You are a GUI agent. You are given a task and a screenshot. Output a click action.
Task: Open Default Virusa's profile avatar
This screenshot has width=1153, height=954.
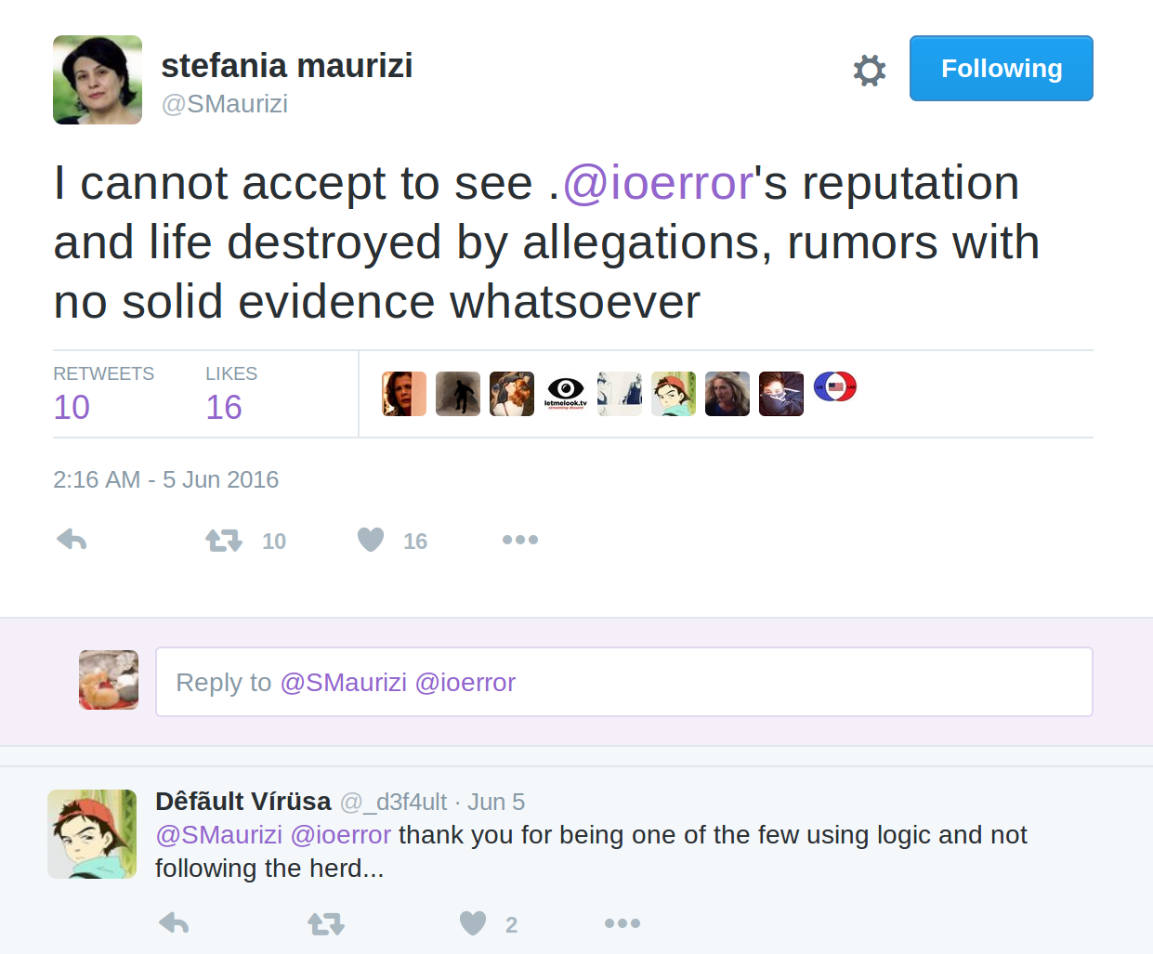point(92,834)
